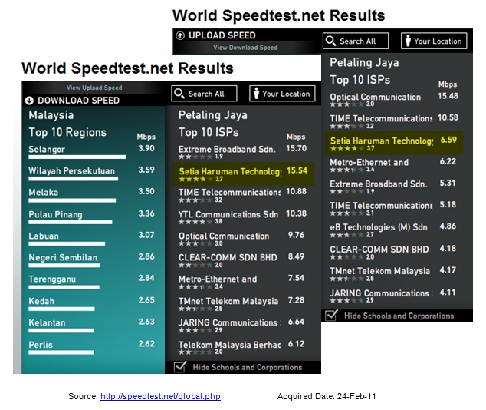Select JARING Communications 6.64 download row
Screen dimensions: 486x410
pyautogui.click(x=243, y=326)
